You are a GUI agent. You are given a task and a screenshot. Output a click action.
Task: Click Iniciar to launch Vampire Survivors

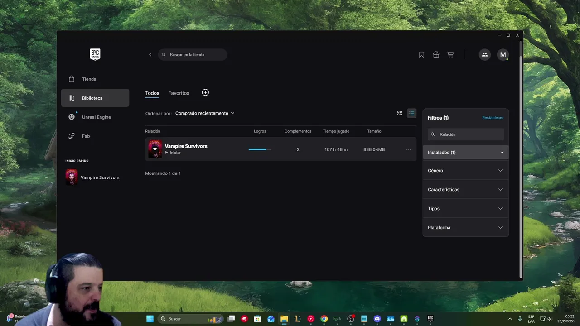pos(173,153)
